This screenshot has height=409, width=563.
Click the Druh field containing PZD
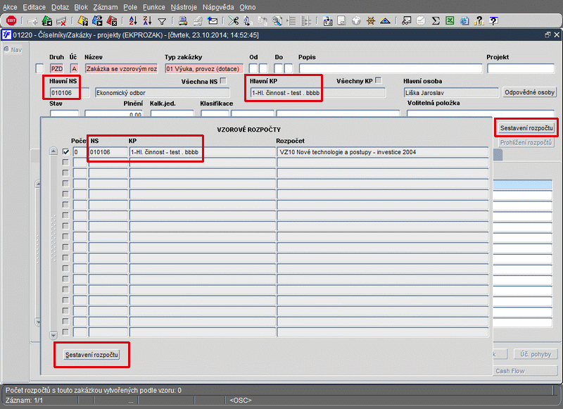57,68
